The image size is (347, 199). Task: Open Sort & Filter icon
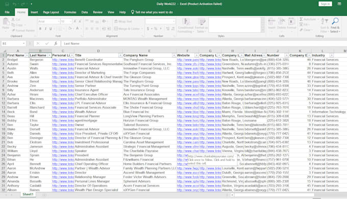325,21
